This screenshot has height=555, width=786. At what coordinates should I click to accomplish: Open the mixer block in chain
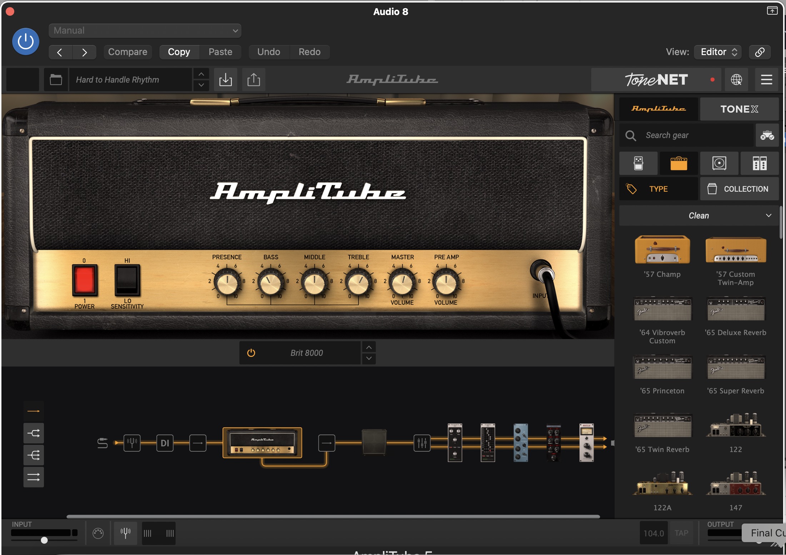click(x=422, y=443)
